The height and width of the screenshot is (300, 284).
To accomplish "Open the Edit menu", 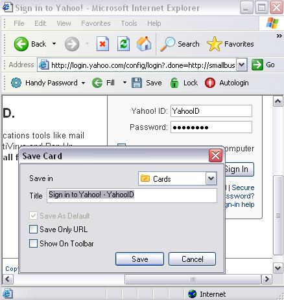I will click(x=40, y=23).
